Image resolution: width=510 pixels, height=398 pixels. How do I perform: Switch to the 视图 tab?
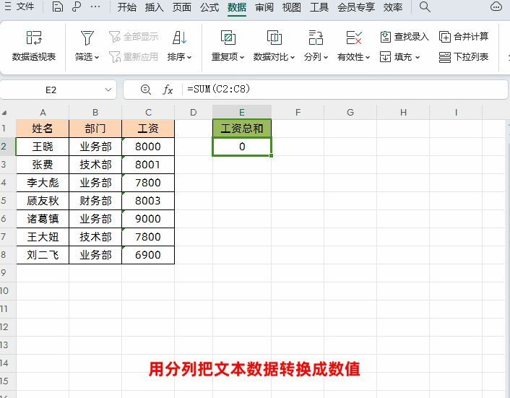tap(291, 7)
